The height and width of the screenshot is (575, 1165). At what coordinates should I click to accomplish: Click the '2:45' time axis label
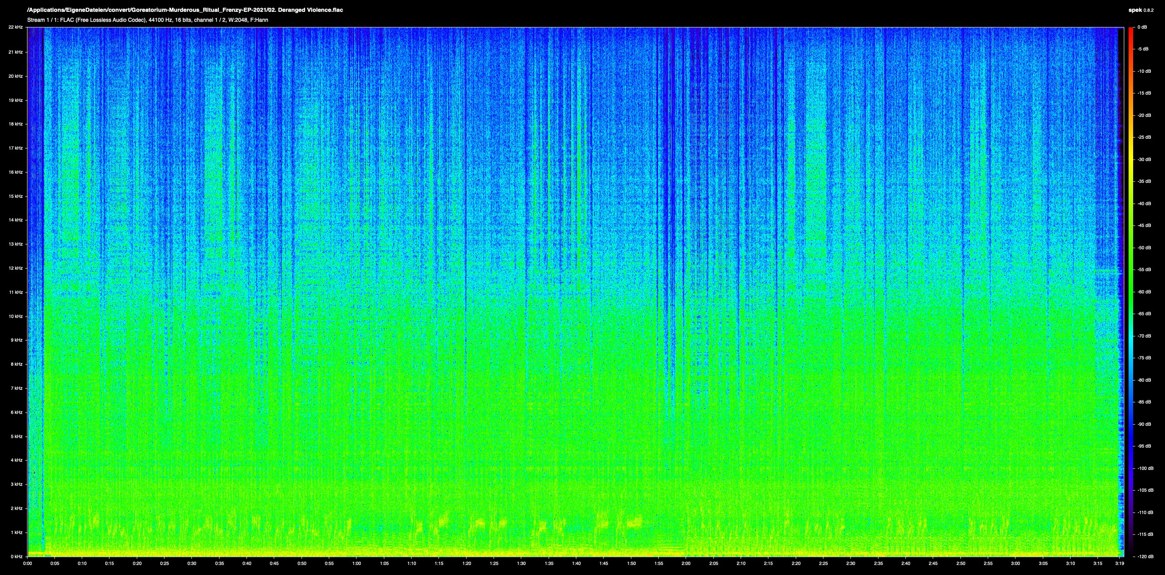(x=933, y=564)
